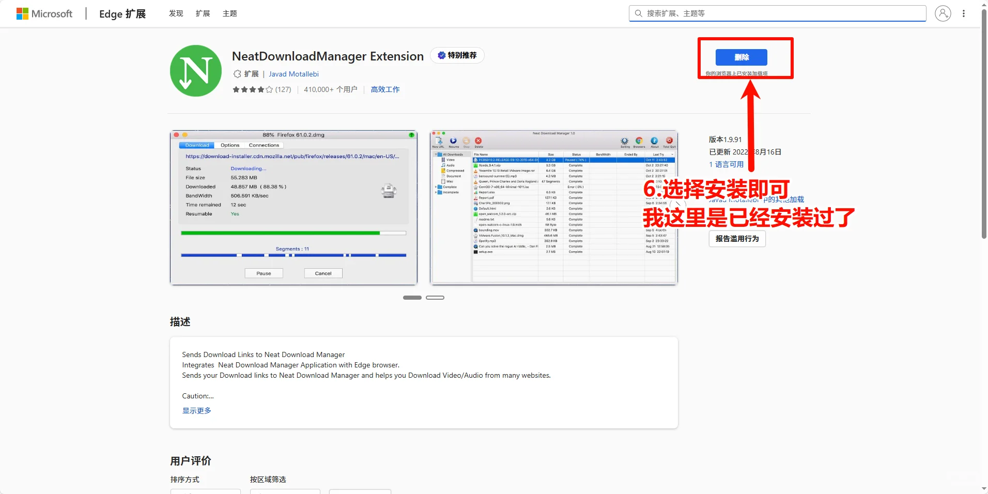Open the three-dot more options menu
This screenshot has height=494, width=988.
pos(964,13)
